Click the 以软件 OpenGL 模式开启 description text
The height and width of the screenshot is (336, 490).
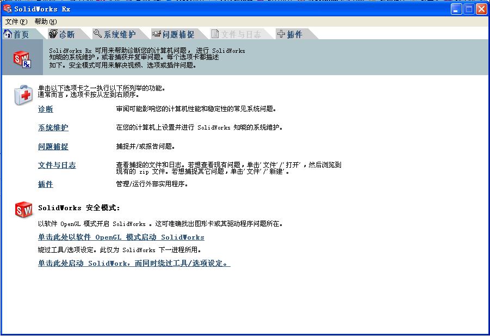(x=160, y=224)
